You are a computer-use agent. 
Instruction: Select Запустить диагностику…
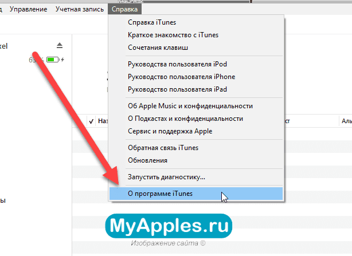(195, 177)
